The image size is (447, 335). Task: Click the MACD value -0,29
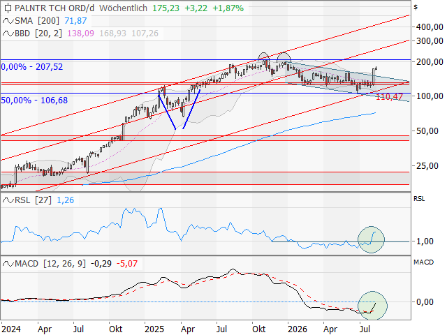click(x=101, y=264)
